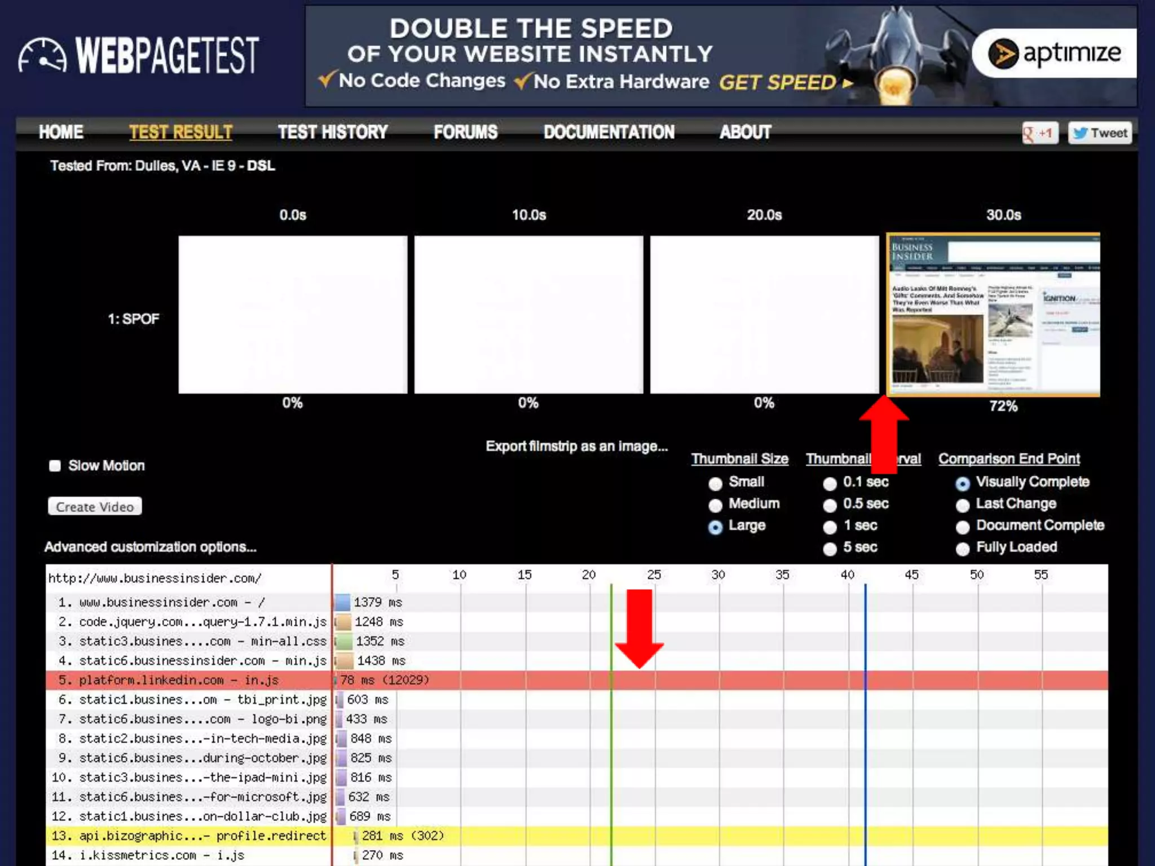This screenshot has height=866, width=1155.
Task: Click the 30.0s Business Insider filmstrip thumbnail
Action: [x=994, y=315]
